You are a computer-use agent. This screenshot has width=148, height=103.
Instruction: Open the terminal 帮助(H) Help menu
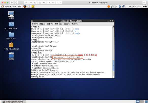coord(75,24)
